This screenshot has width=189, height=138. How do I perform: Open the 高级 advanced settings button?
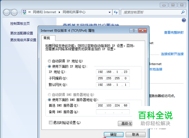[125, 124]
